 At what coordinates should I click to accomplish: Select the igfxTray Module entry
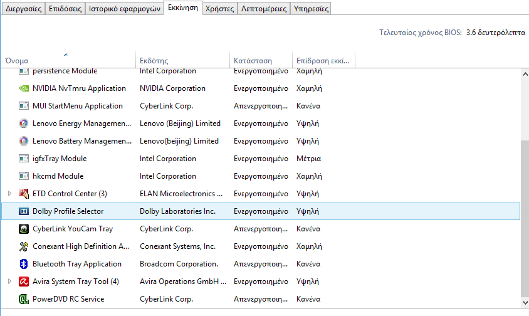(x=60, y=159)
